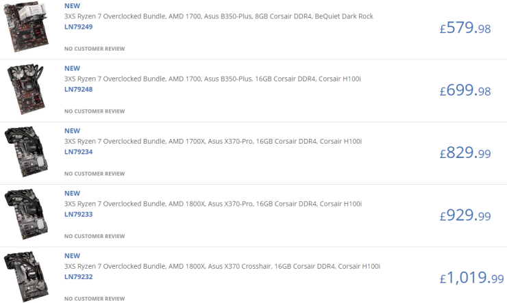Open the LN79234 product code link

(x=78, y=152)
